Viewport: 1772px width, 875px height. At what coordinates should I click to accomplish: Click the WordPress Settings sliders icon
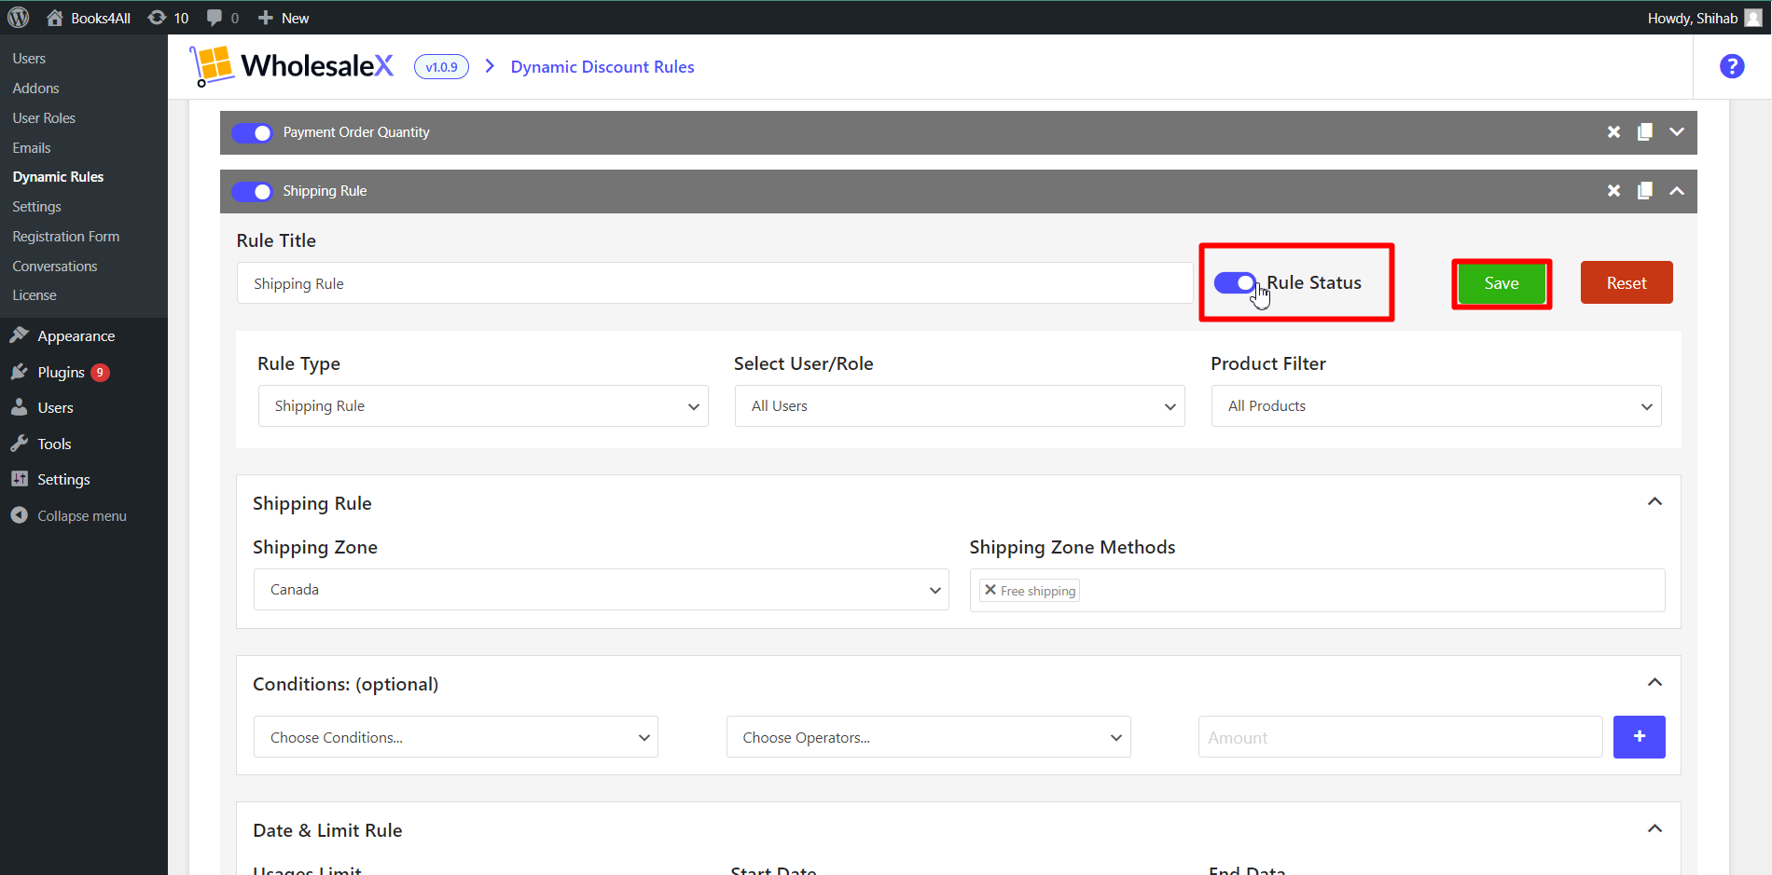19,479
